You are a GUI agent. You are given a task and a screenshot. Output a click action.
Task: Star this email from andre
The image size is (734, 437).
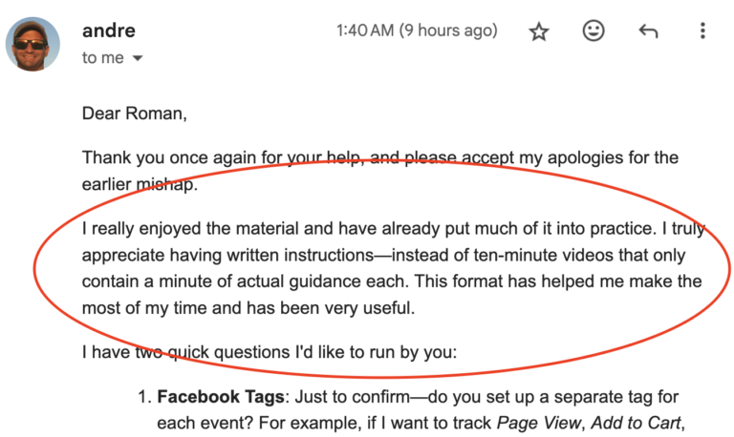[539, 31]
